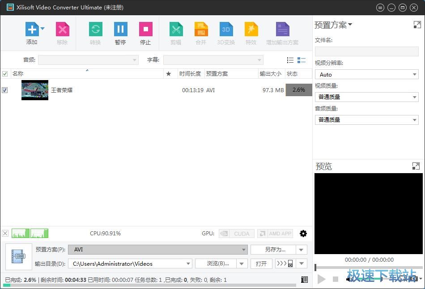Open the settings gear near GPU options
425x289 pixels.
coord(303,233)
